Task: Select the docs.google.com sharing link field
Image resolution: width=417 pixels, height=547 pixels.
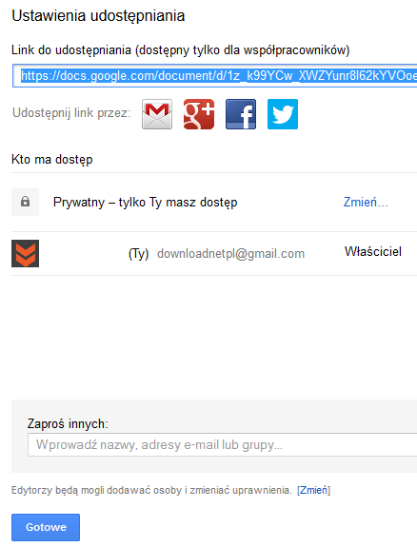Action: point(215,76)
